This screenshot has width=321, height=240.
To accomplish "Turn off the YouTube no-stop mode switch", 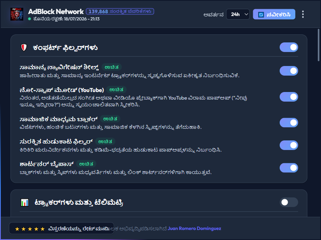I will [288, 97].
